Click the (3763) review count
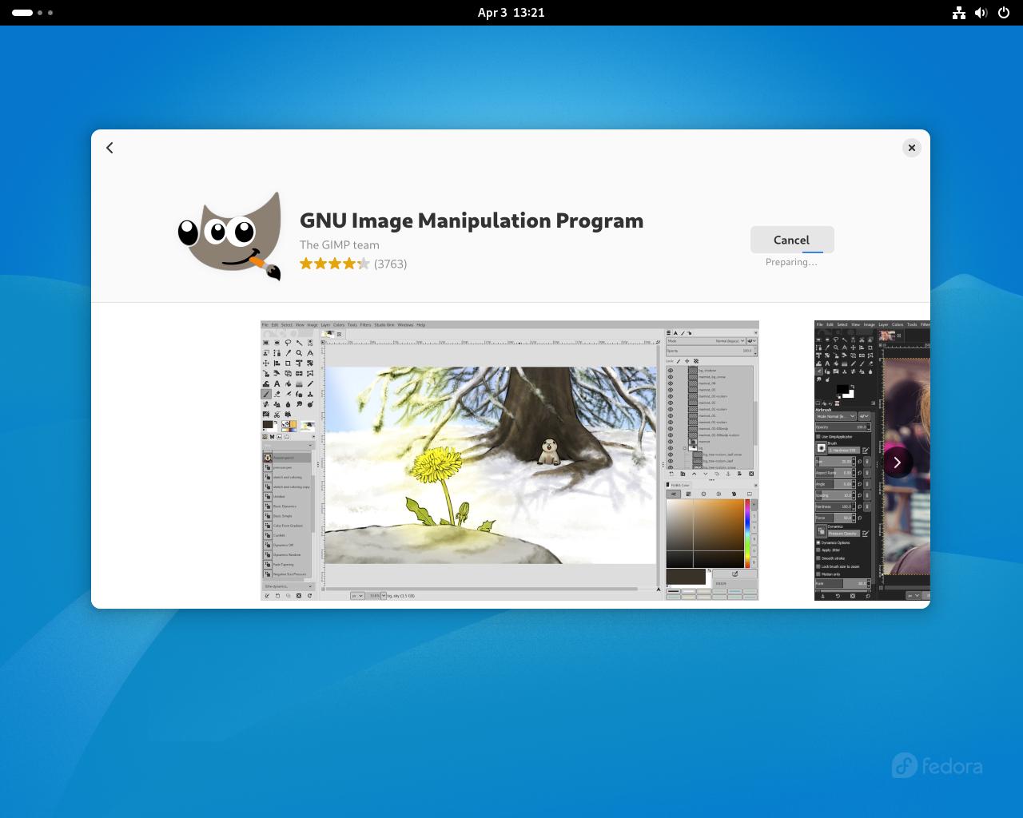Image resolution: width=1023 pixels, height=818 pixels. coord(391,264)
